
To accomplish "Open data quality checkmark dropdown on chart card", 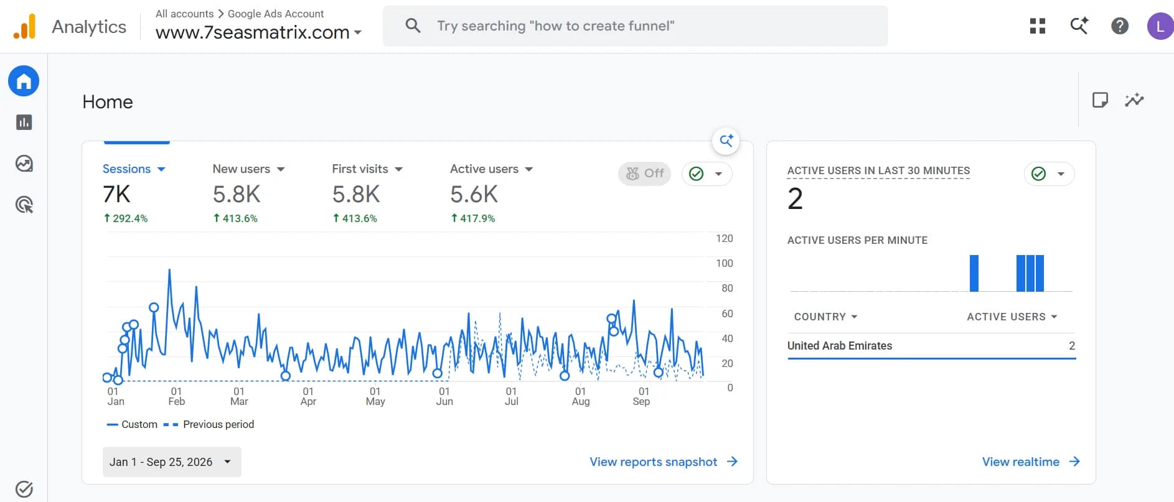I will pos(707,174).
